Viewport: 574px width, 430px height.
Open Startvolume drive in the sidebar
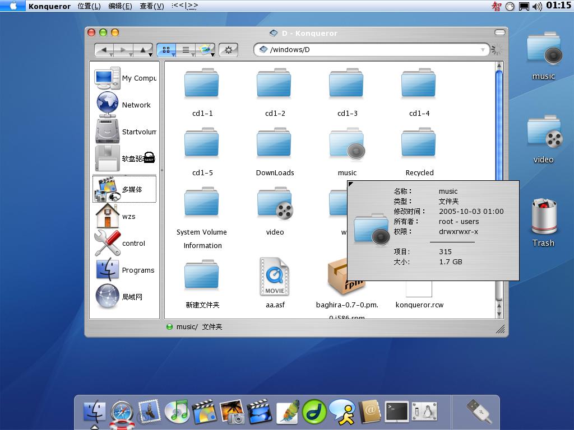(x=125, y=132)
